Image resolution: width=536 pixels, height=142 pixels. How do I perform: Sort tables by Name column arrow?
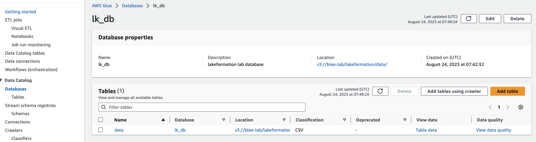(x=163, y=120)
